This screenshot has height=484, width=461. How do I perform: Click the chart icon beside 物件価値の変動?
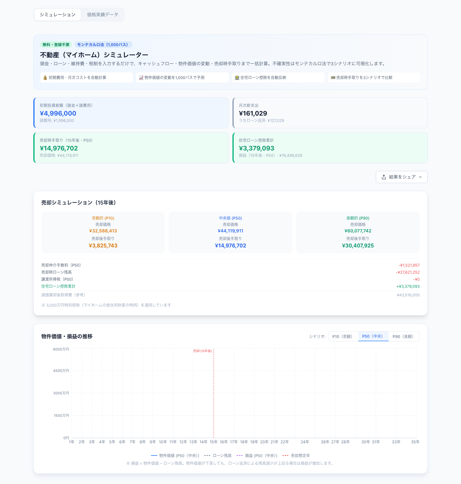141,78
